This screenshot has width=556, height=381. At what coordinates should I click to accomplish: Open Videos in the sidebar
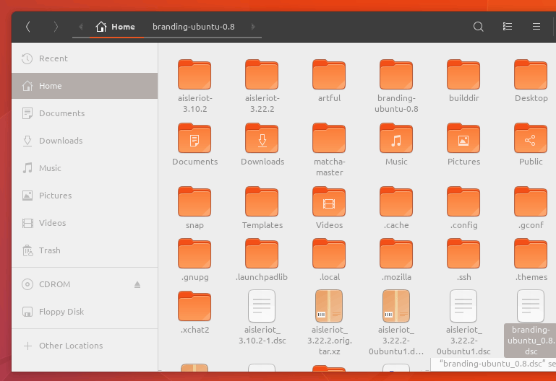(x=85, y=223)
